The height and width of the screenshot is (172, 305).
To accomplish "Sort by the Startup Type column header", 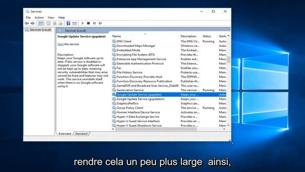I will click(223, 36).
